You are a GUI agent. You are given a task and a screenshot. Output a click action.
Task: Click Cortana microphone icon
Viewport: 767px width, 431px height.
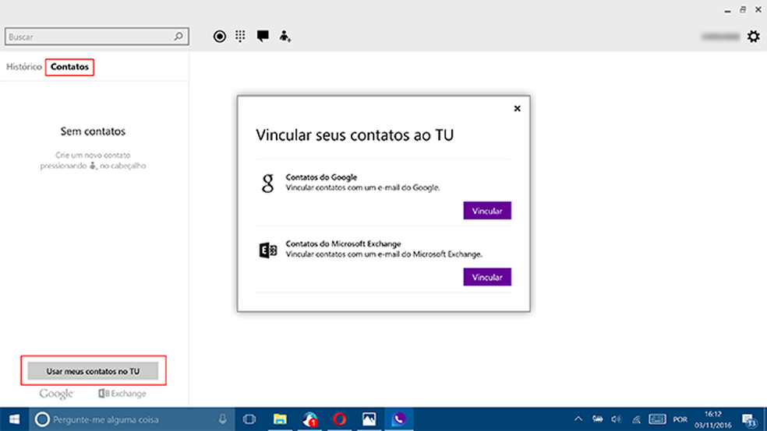[x=223, y=419]
